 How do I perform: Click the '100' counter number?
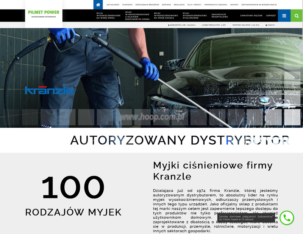[x=73, y=188]
